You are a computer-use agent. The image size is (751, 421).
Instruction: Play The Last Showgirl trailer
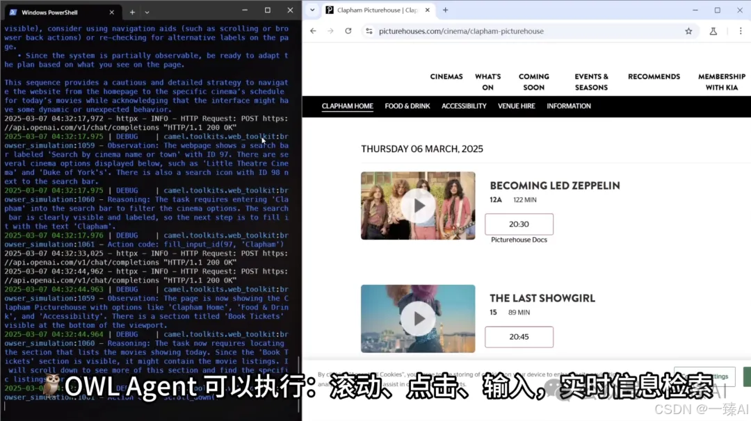coord(418,319)
